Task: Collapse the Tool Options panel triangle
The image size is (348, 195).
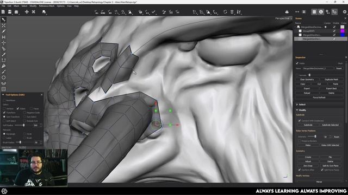Action: tap(3, 95)
